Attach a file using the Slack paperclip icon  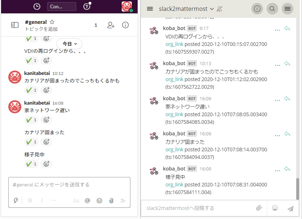(112, 200)
